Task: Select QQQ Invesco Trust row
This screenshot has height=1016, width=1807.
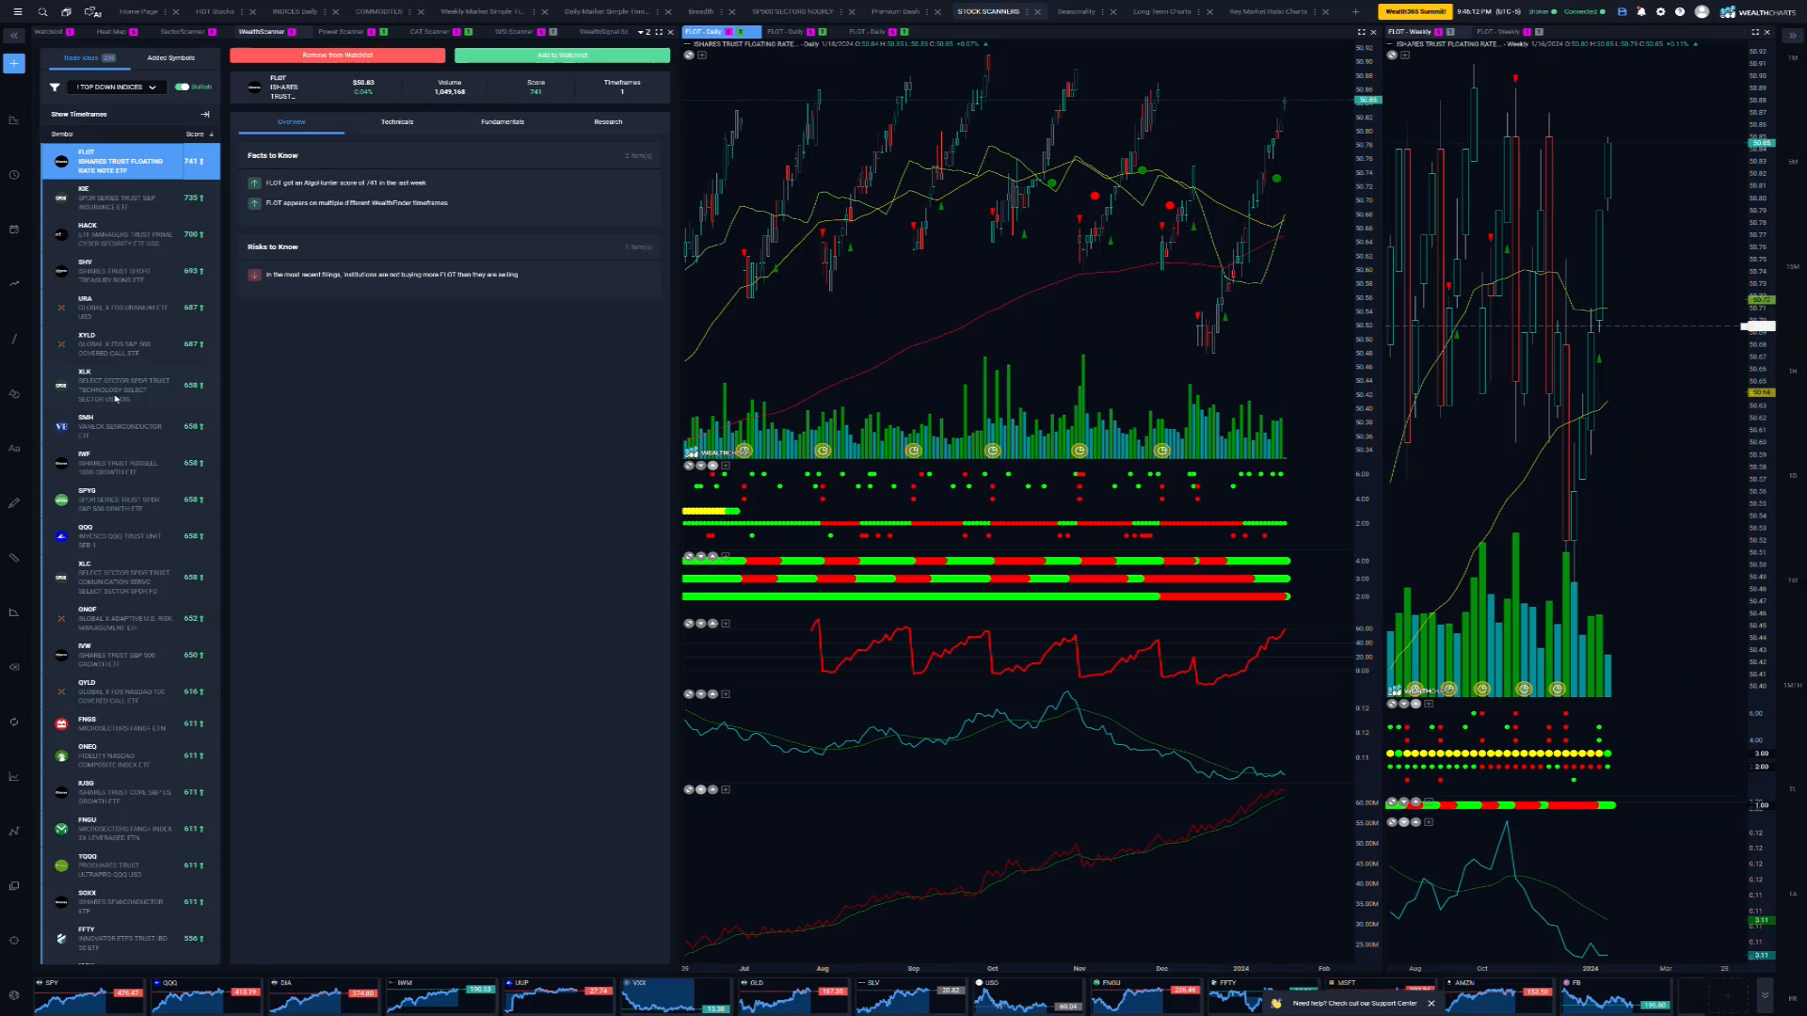Action: pyautogui.click(x=131, y=536)
